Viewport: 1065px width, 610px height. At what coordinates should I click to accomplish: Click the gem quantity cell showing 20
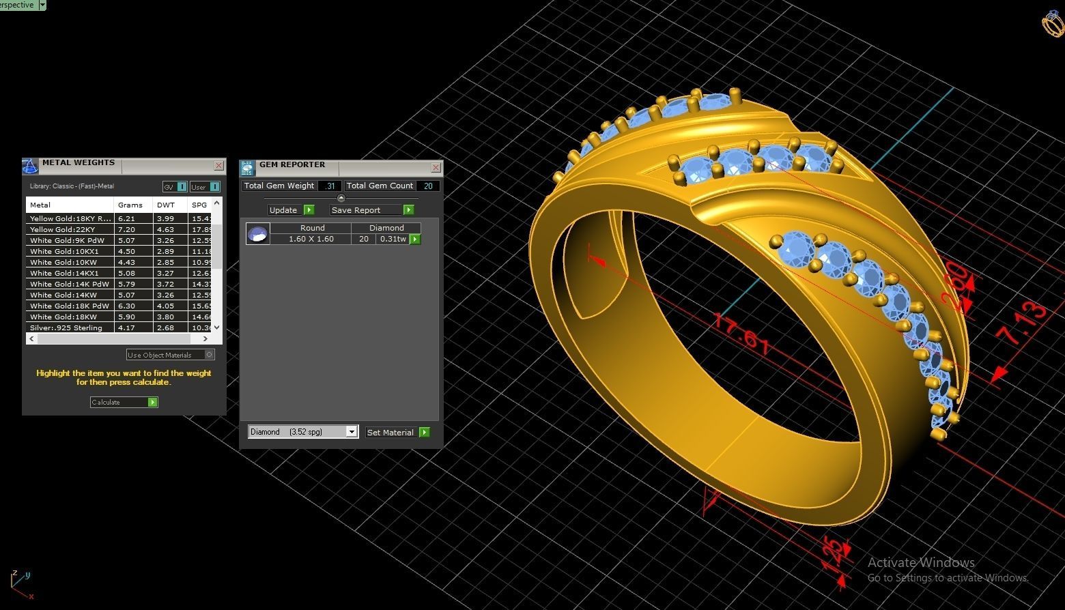tap(364, 239)
